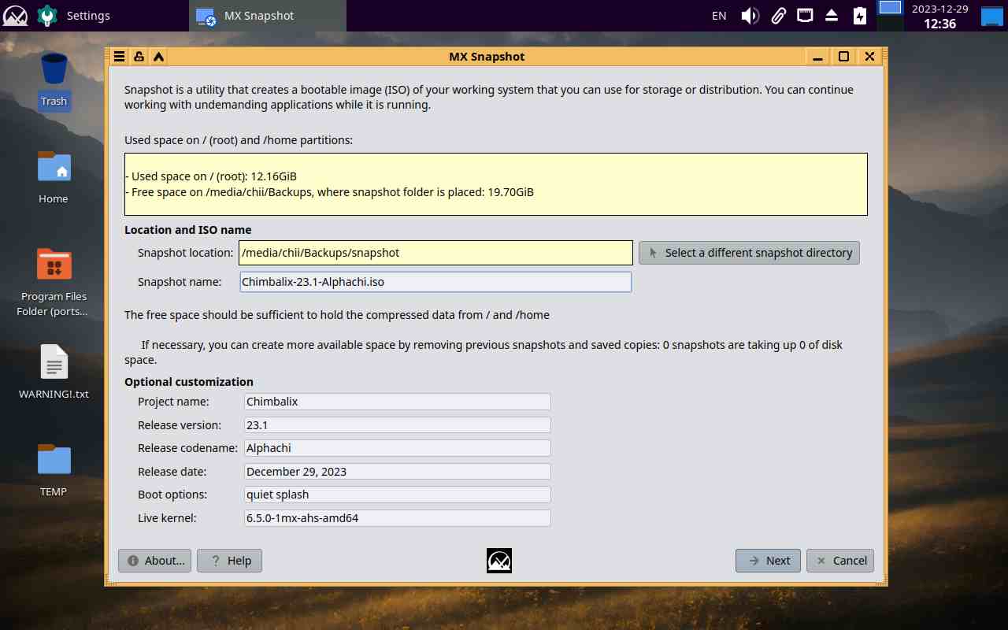Click the Cancel button
Image resolution: width=1008 pixels, height=630 pixels.
(840, 561)
